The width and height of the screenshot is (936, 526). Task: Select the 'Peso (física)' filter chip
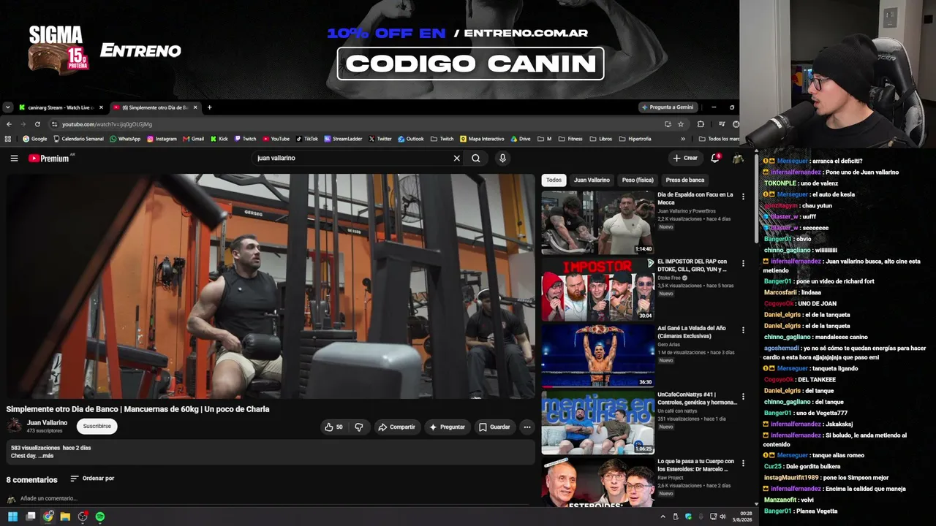(638, 180)
